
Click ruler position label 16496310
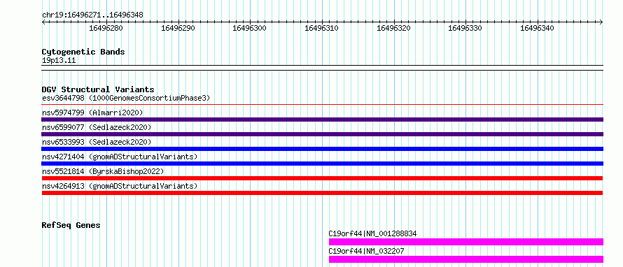321,28
